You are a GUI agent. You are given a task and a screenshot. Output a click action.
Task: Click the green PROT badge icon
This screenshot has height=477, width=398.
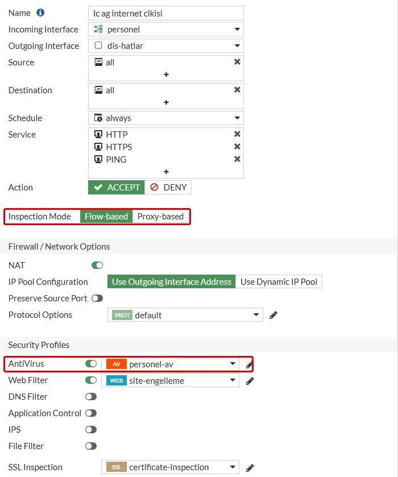122,315
